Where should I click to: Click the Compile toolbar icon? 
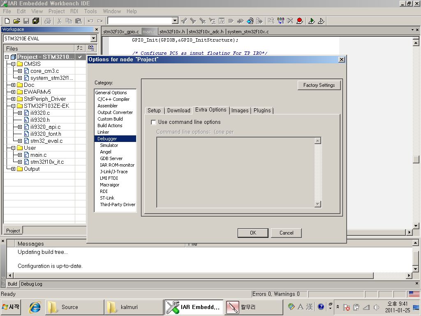pos(271,21)
